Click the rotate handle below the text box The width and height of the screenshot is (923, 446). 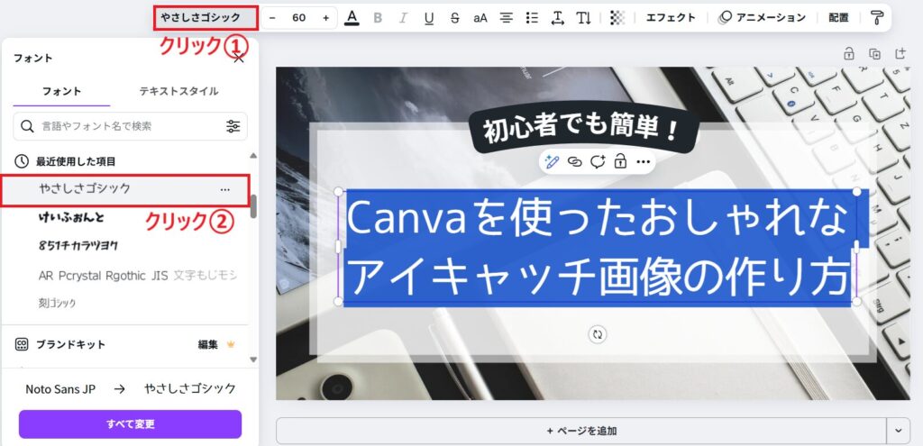(x=597, y=334)
